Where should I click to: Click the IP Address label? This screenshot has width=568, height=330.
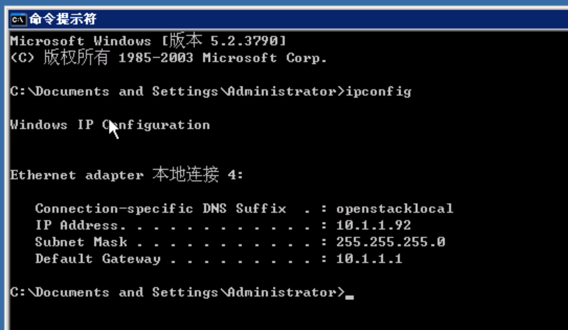click(77, 225)
